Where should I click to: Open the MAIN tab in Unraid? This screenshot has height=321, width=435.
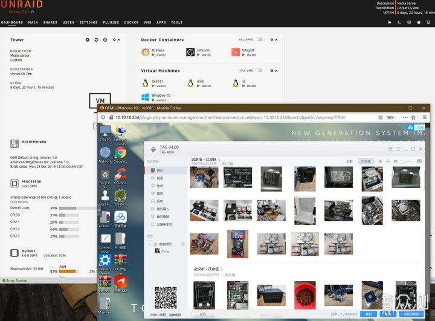tap(33, 22)
